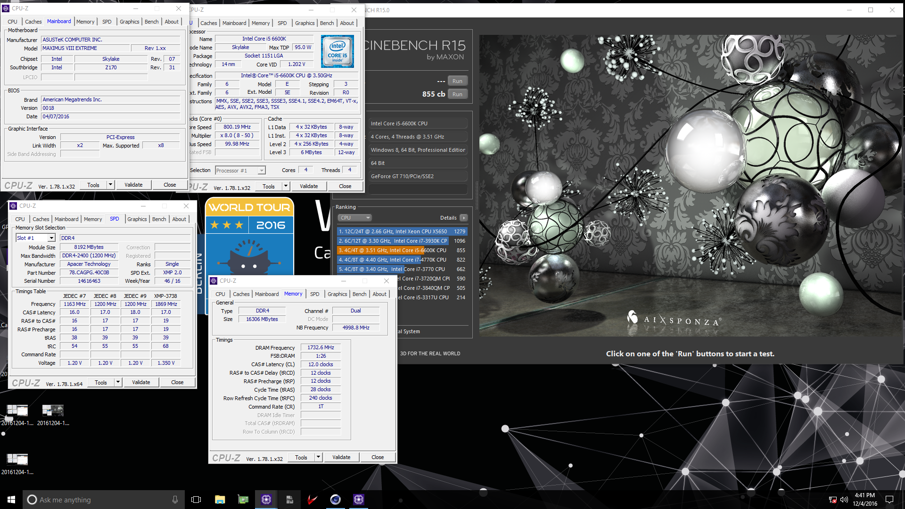Switch to Cinebench in the taskbar
This screenshot has height=509, width=905.
coord(336,500)
